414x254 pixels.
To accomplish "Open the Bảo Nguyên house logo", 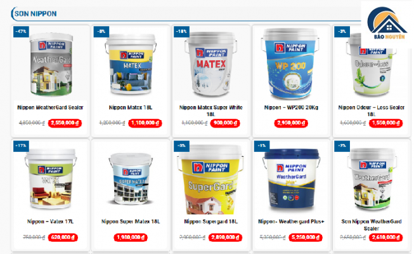I will (387, 23).
